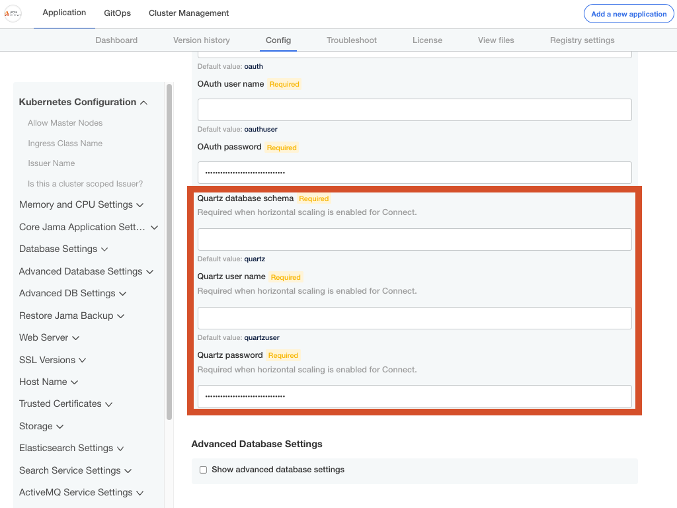
Task: Jump to Ingress Class Name setting
Action: [65, 144]
